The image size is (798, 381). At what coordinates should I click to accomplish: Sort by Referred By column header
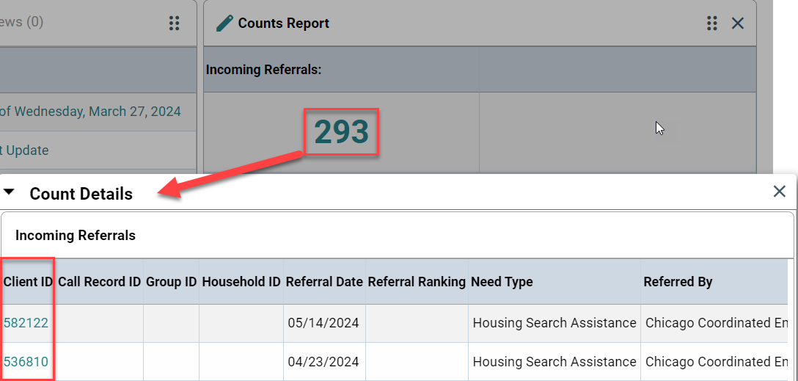(x=678, y=282)
